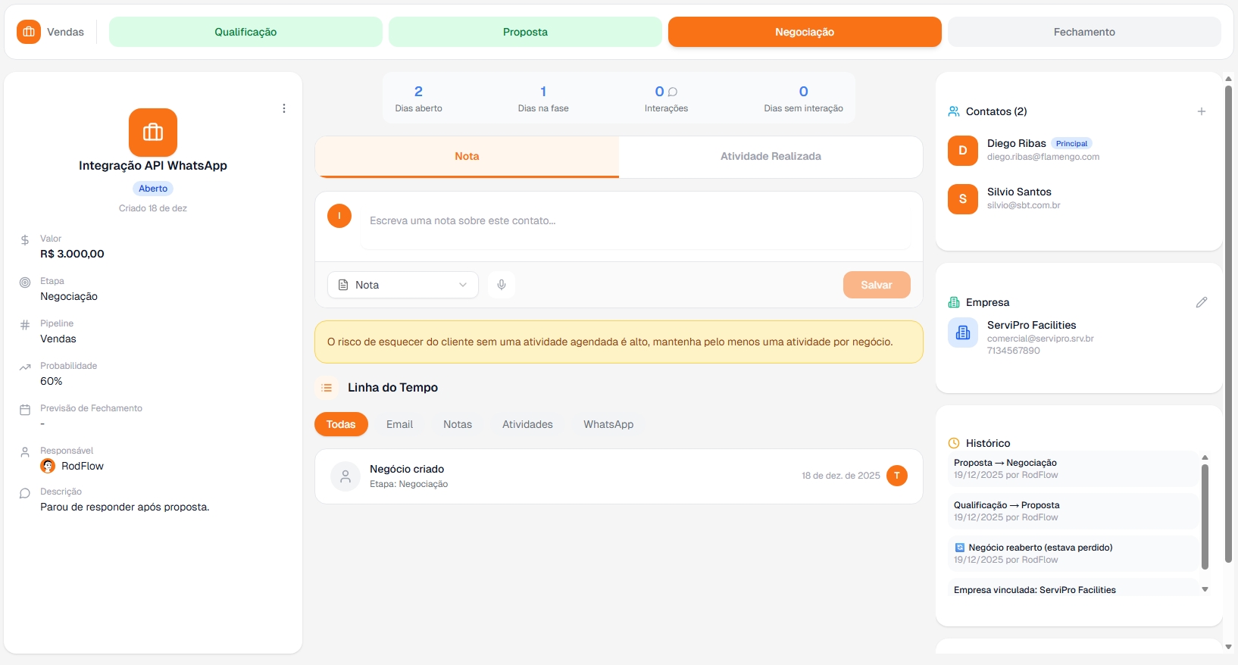Add a new contact with plus icon
Viewport: 1238px width, 665px height.
click(x=1201, y=111)
